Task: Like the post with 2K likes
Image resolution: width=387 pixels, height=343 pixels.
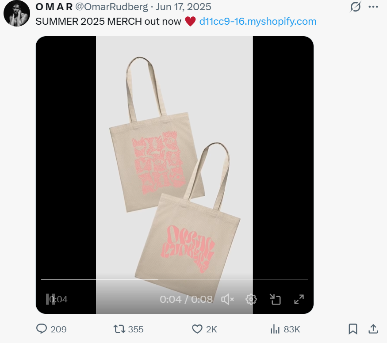Action: pos(204,329)
